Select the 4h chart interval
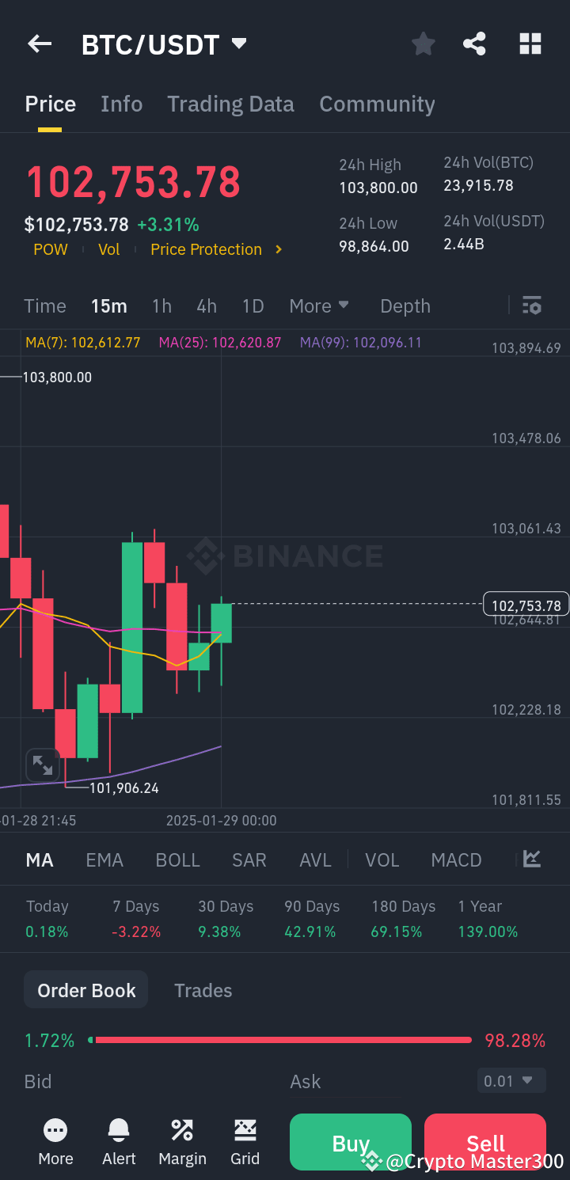The image size is (570, 1180). tap(207, 305)
